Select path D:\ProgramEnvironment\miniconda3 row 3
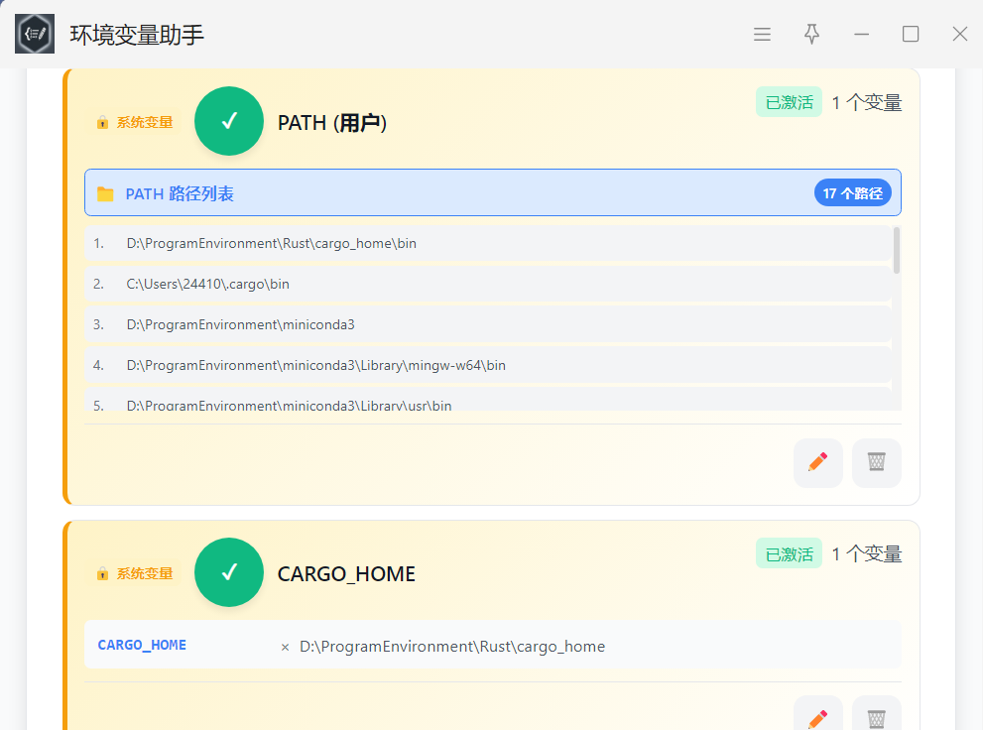 coord(488,324)
